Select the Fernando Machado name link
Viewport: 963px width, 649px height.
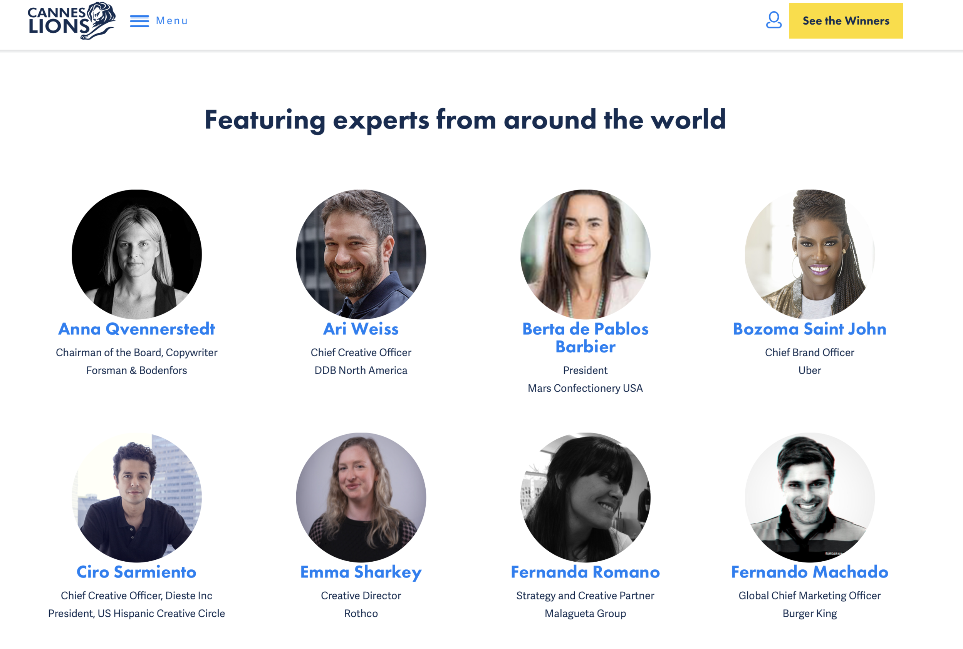pyautogui.click(x=810, y=572)
